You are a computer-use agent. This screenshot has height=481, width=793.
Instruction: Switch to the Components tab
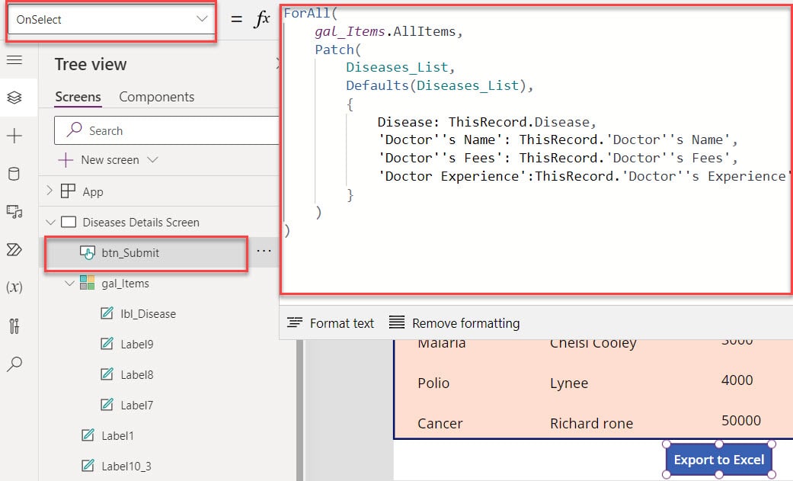click(157, 97)
